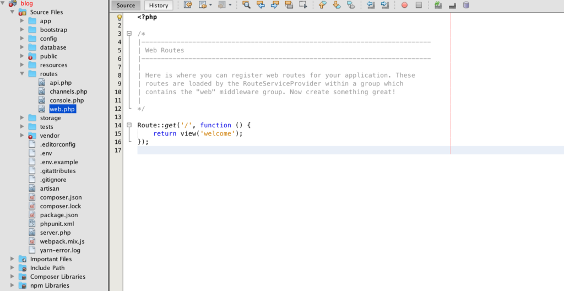
Task: Start macro recording with red circle icon
Action: (x=404, y=5)
